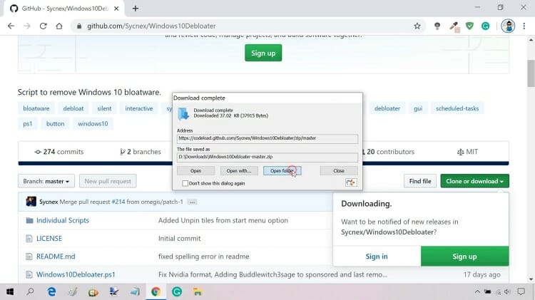Open the Branch: master dropdown

[x=46, y=181]
